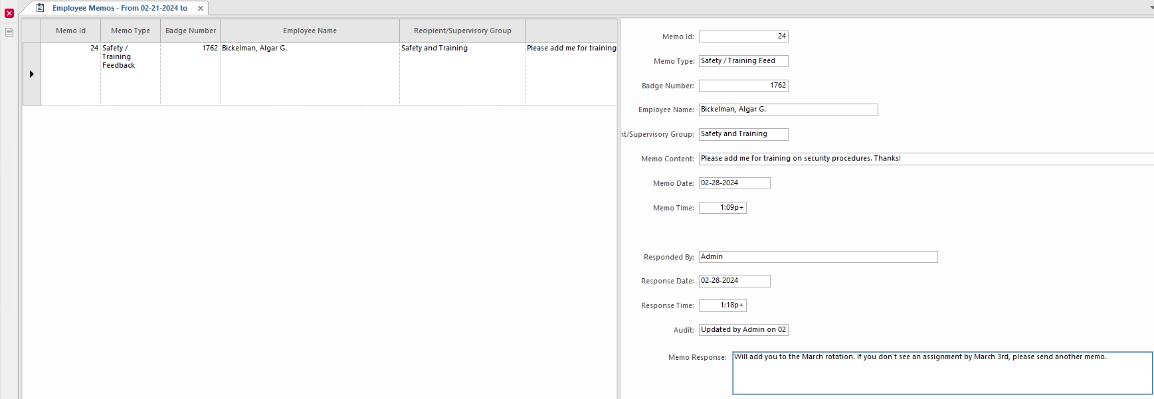Click the Badge Number column header

point(190,31)
